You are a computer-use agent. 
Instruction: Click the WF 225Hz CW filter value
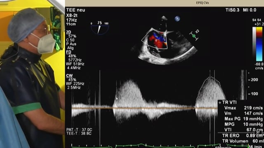[x=75, y=83]
